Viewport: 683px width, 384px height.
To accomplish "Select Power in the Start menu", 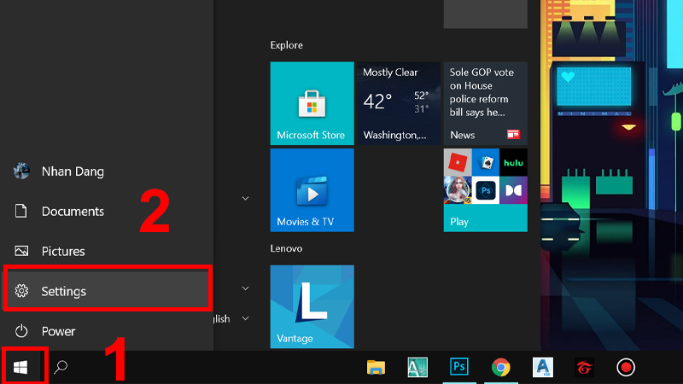I will (x=108, y=331).
